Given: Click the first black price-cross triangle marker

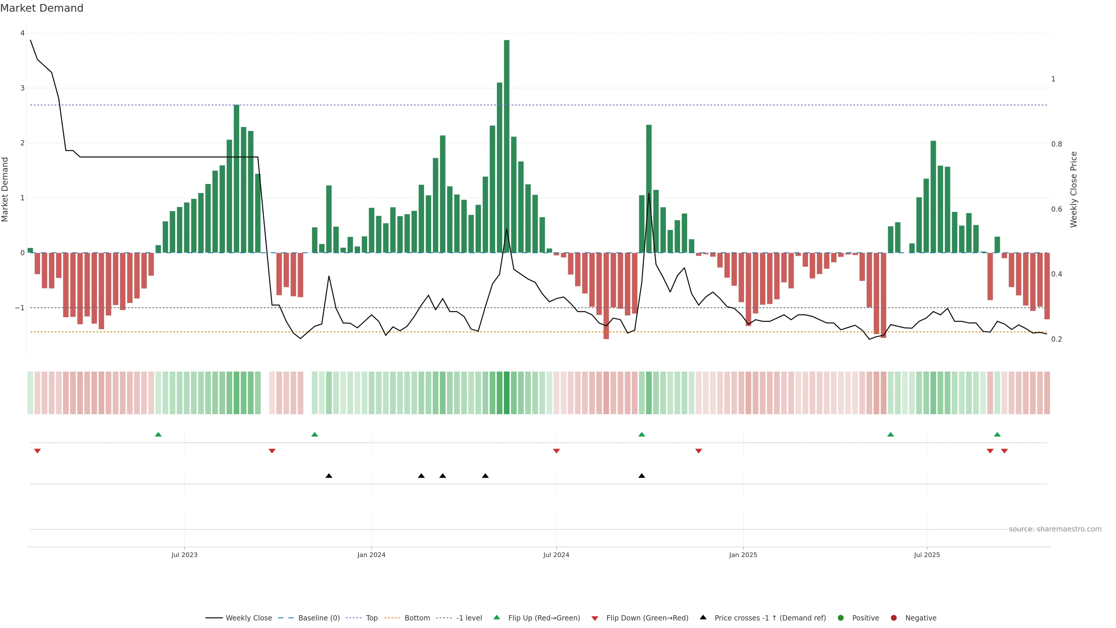Looking at the screenshot, I should pos(329,476).
